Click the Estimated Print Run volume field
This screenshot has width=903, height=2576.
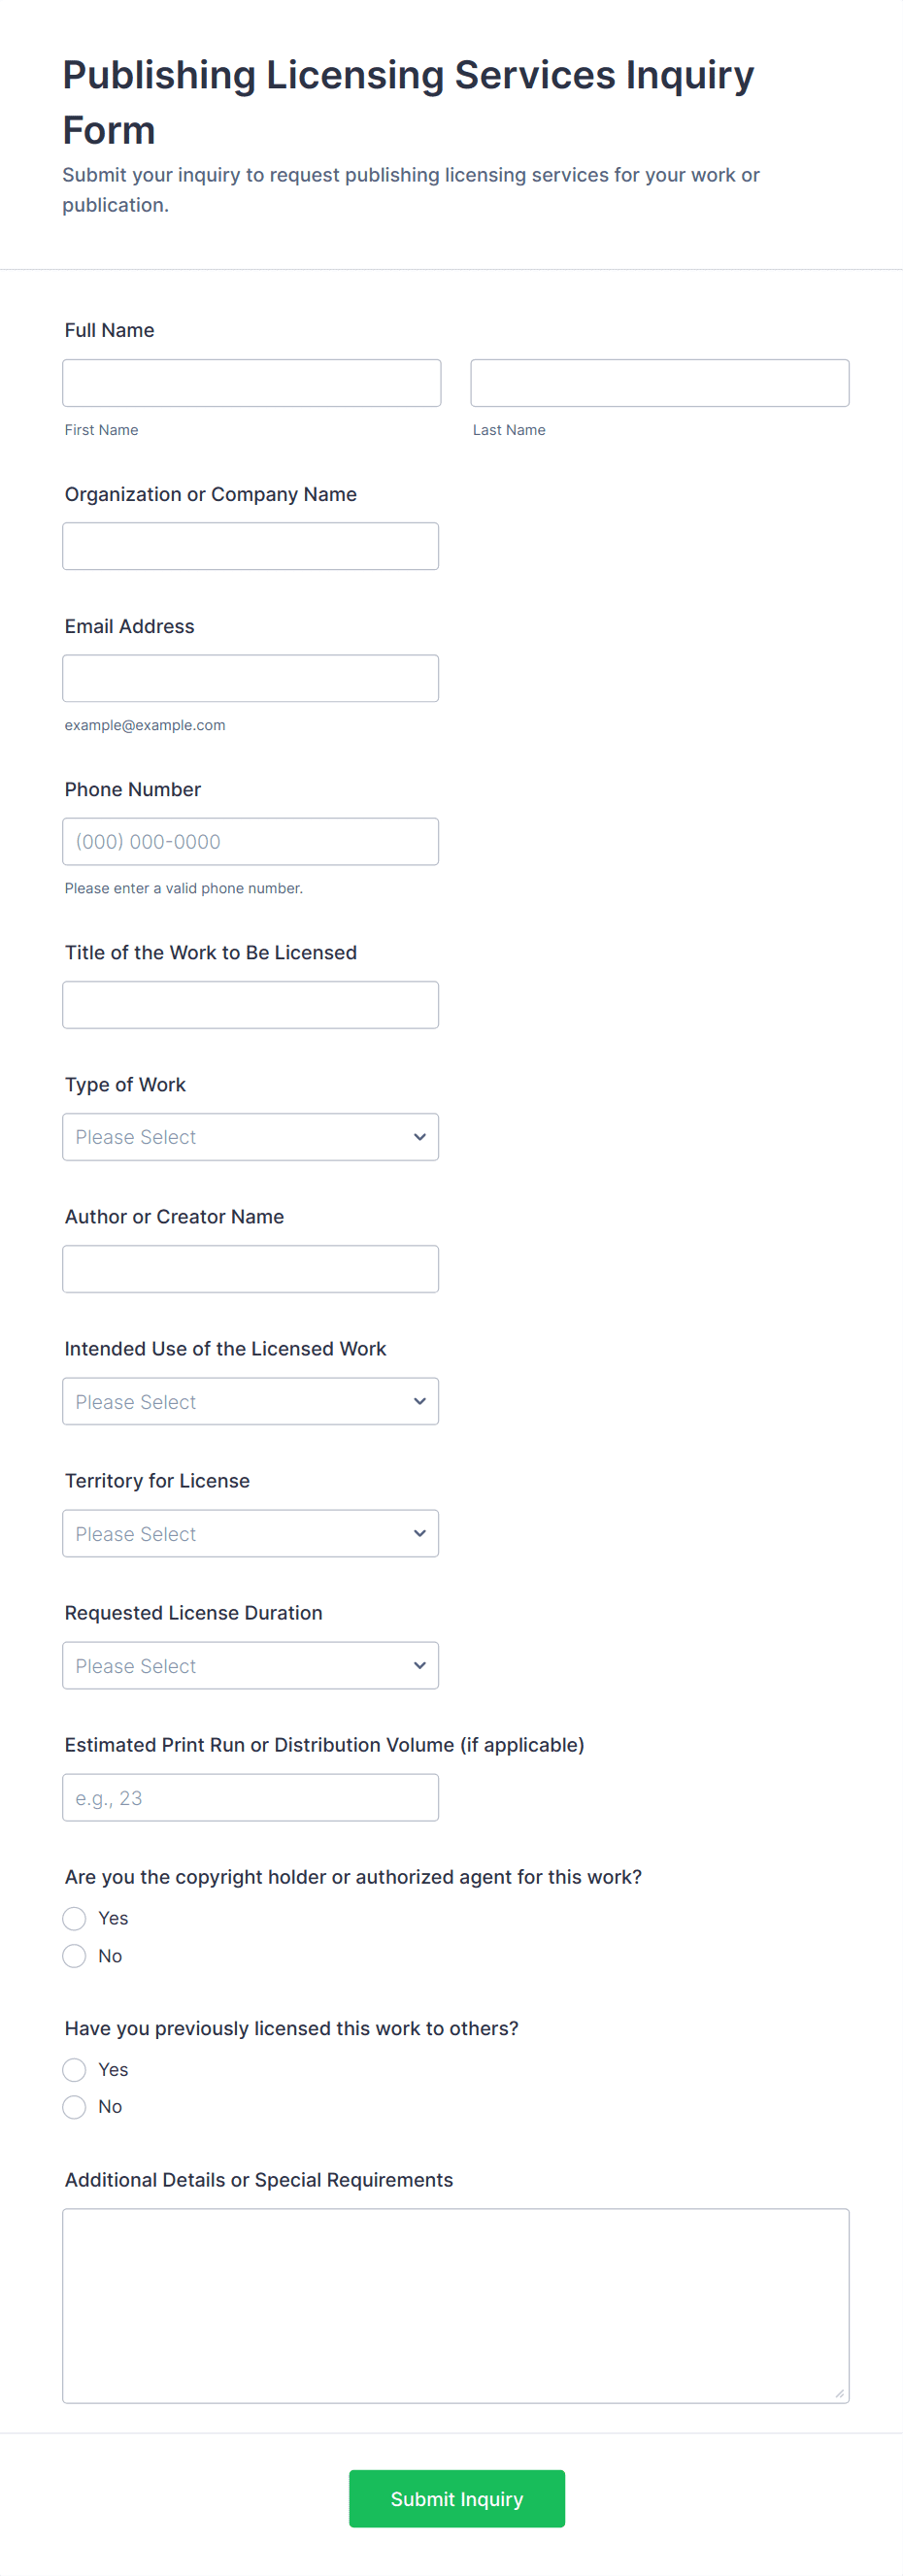tap(250, 1797)
